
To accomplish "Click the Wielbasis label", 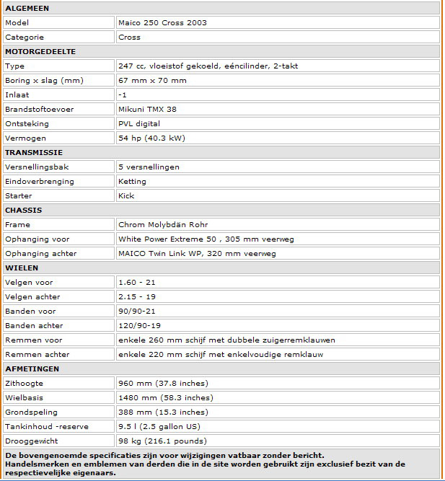I will pos(24,397).
